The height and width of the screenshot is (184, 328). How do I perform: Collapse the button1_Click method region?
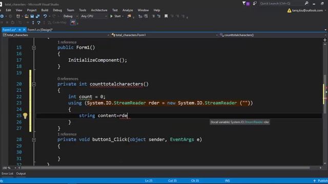(34, 140)
